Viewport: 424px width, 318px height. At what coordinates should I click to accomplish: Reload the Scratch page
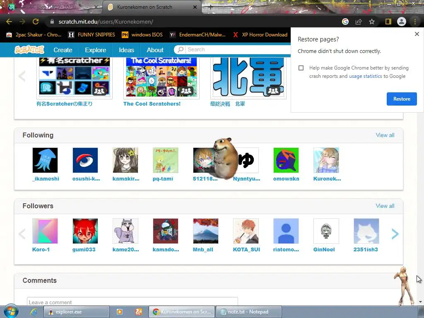36,22
